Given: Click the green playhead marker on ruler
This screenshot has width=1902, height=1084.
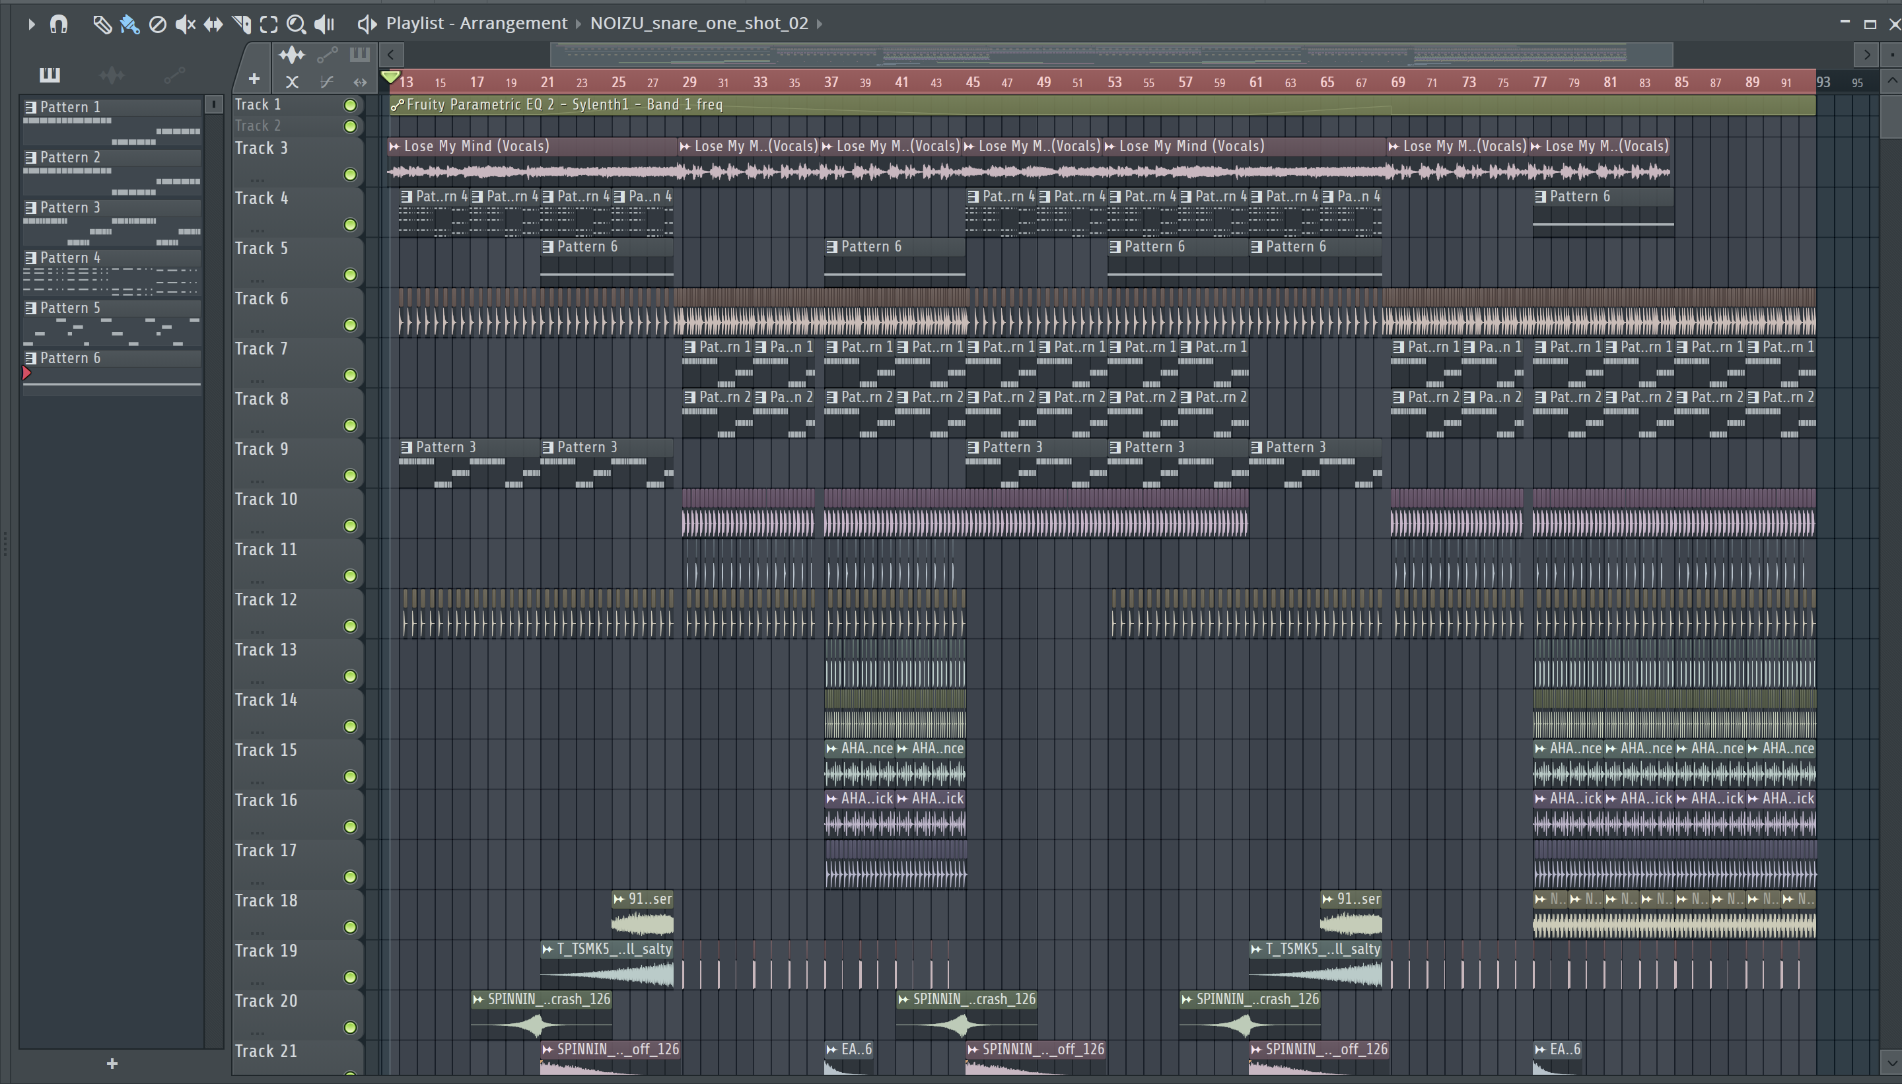Looking at the screenshot, I should (x=390, y=77).
